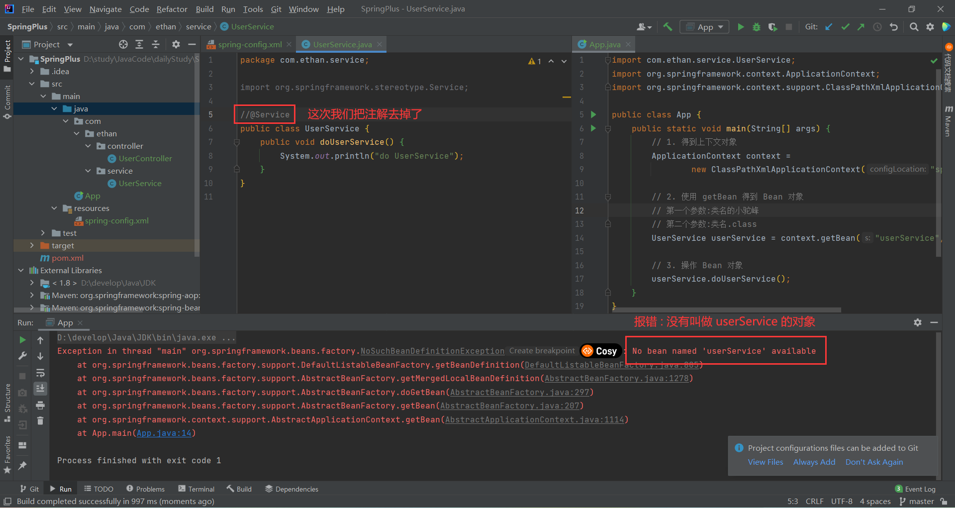955x508 pixels.
Task: Click CRLF line separator indicator
Action: [814, 502]
